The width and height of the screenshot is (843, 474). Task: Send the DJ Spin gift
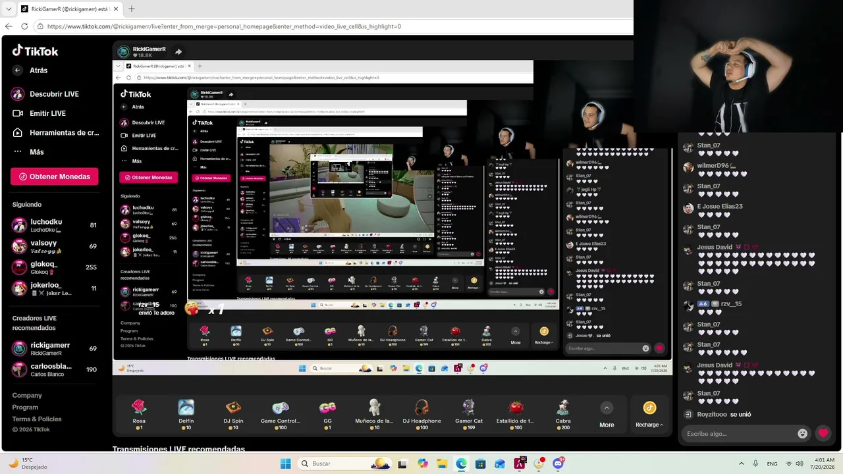click(x=233, y=415)
